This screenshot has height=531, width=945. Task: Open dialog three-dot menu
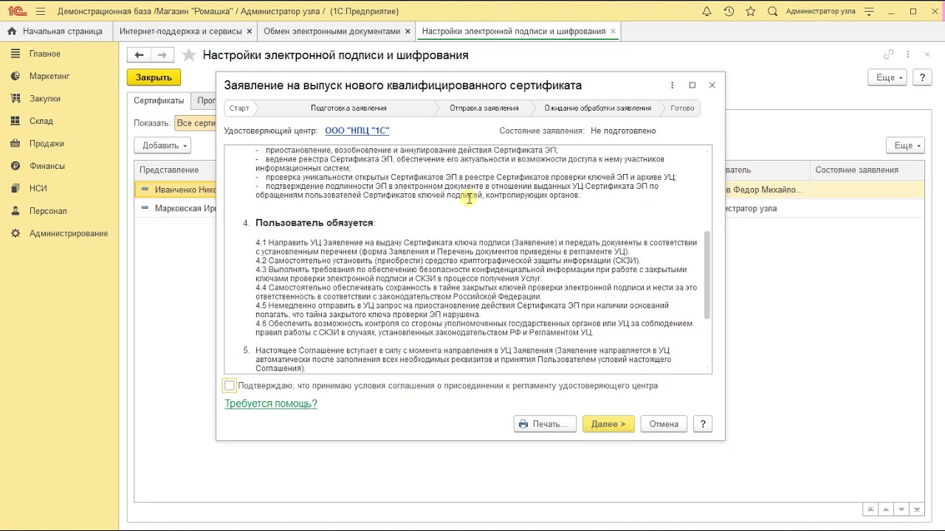[672, 86]
